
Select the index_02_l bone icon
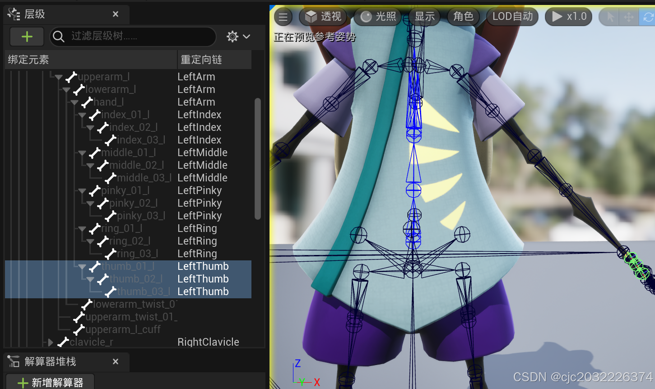(102, 128)
